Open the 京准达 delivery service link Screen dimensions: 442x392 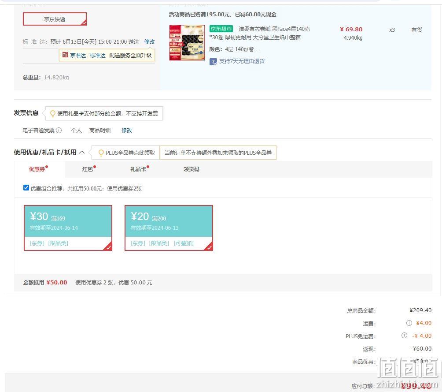click(x=78, y=56)
